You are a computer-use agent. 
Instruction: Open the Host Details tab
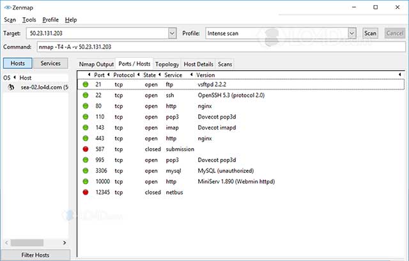[198, 64]
